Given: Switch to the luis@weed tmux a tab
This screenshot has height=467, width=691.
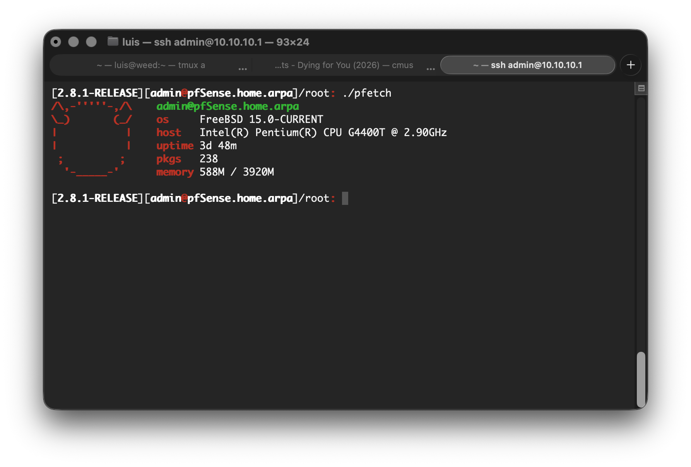Looking at the screenshot, I should point(151,65).
